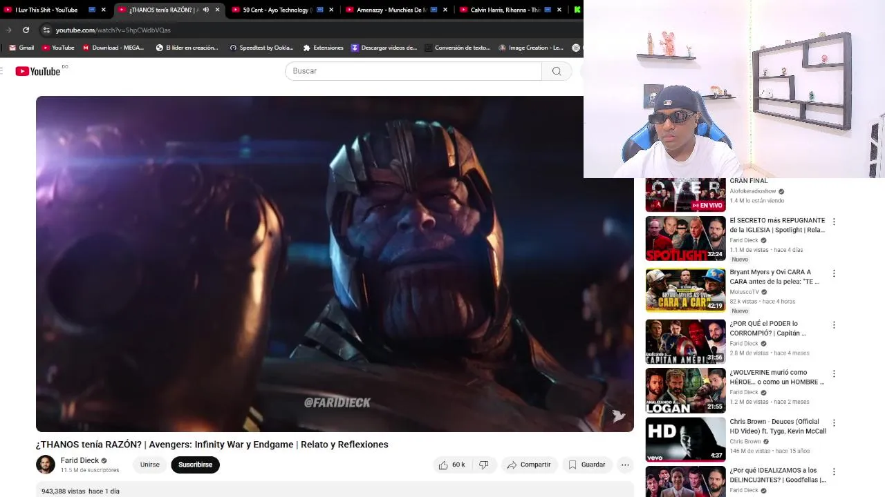The image size is (885, 497).
Task: Open the three-dot more actions menu below the video
Action: [625, 465]
